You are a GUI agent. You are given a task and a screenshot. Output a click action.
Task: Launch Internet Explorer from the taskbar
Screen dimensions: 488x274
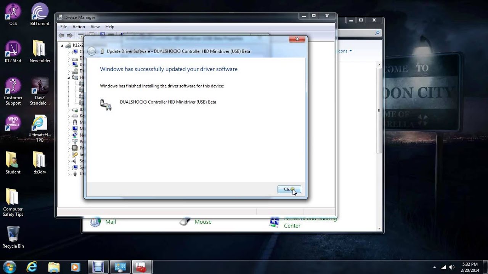tap(32, 267)
